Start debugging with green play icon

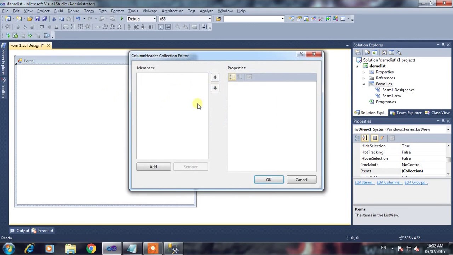click(122, 19)
